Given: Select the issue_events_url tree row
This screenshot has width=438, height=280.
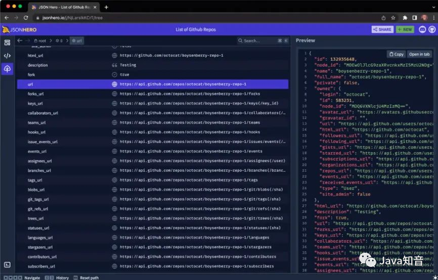Looking at the screenshot, I should pyautogui.click(x=153, y=142).
